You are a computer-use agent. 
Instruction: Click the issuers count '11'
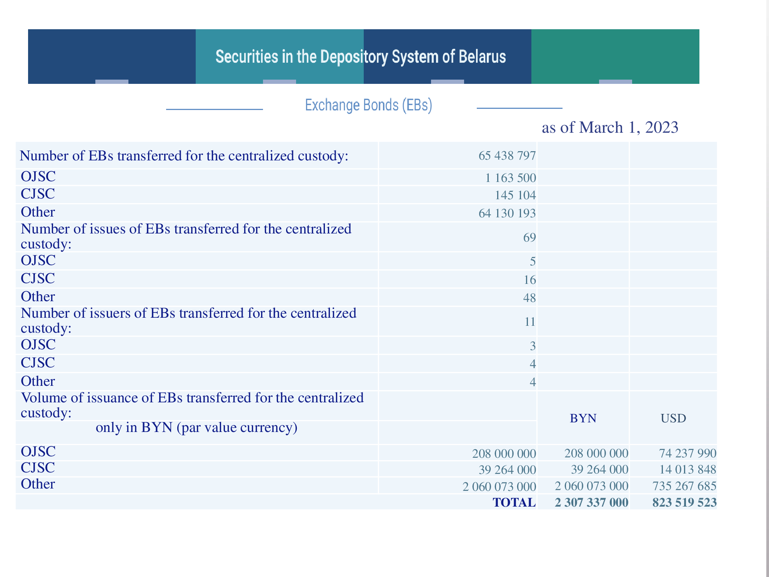pos(530,322)
